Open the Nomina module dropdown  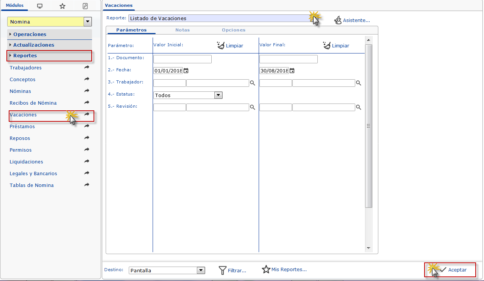[88, 22]
